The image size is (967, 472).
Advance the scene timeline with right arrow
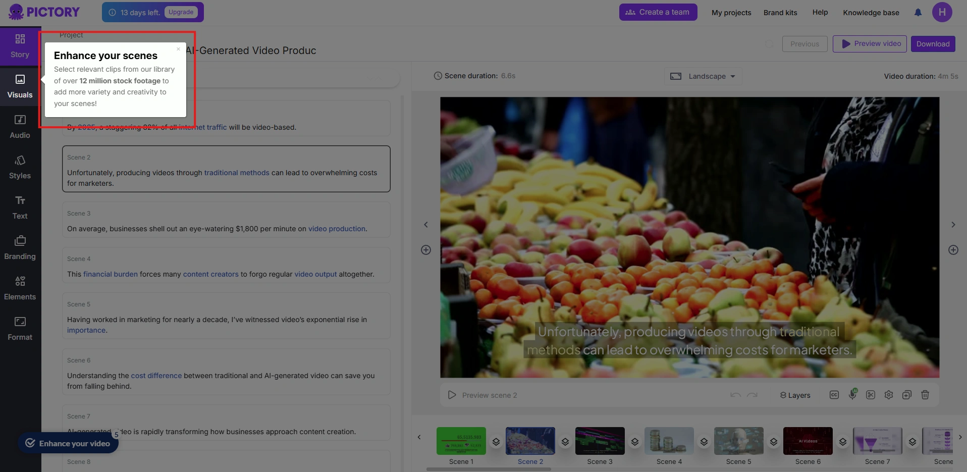click(960, 437)
